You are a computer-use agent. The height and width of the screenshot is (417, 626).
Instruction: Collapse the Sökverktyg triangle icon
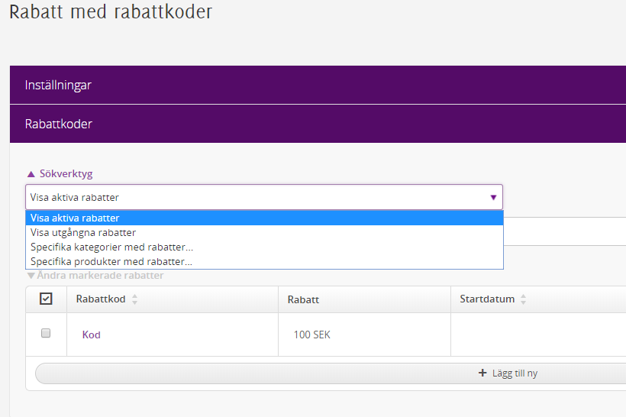click(x=31, y=174)
